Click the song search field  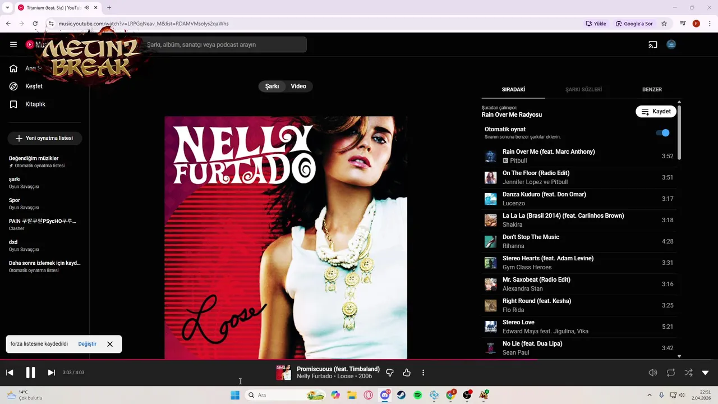pos(223,45)
